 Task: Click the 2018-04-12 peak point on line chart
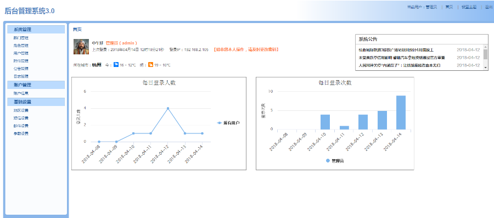(x=168, y=108)
